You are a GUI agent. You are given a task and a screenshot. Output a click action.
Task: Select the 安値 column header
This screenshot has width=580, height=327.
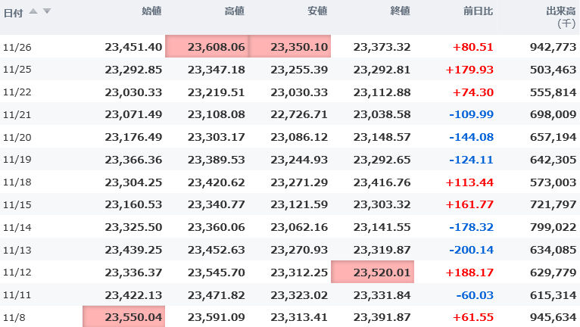pos(317,12)
